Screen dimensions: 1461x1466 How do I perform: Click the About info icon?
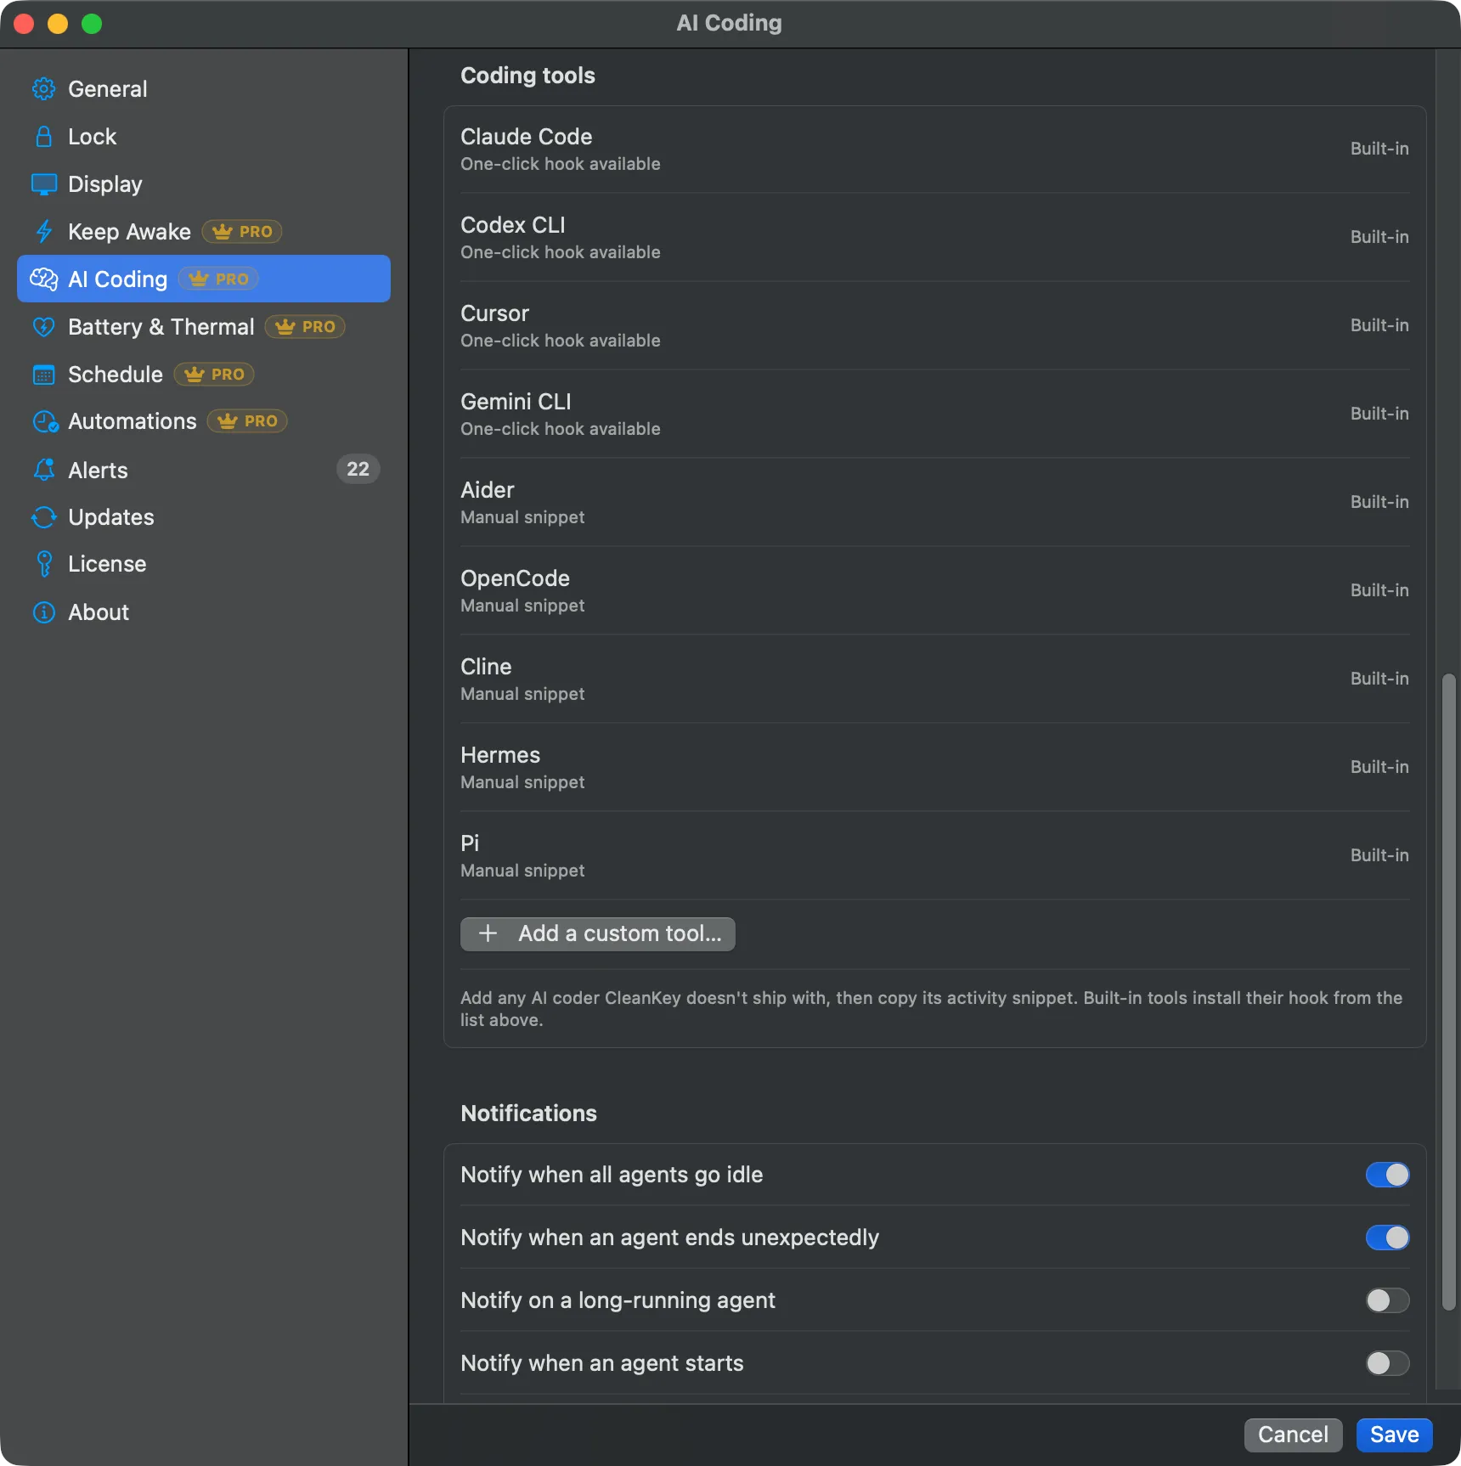click(43, 612)
